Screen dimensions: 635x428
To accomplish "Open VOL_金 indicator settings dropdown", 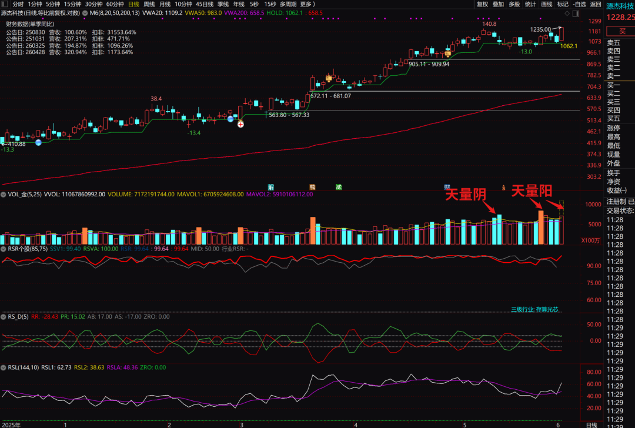I will tap(4, 195).
